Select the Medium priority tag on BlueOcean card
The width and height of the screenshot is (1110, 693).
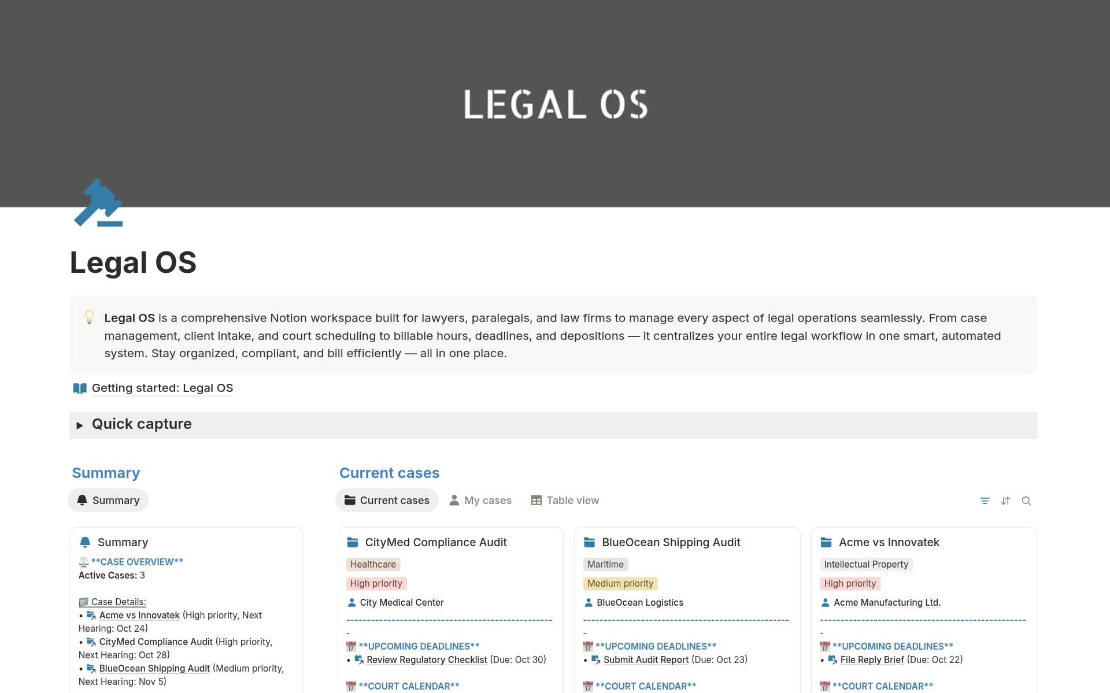(x=620, y=583)
